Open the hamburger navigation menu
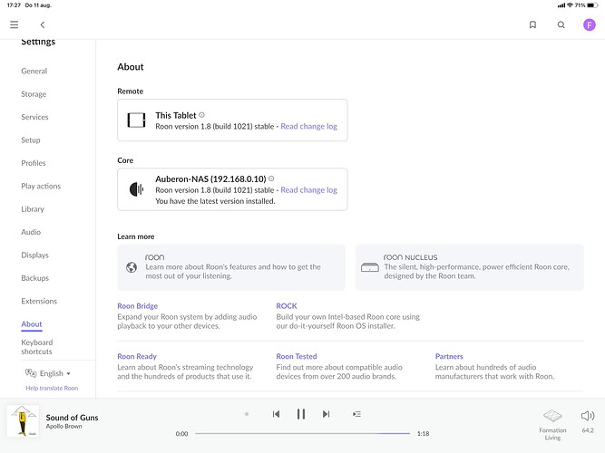Viewport: 605px width, 453px height. pyautogui.click(x=15, y=24)
